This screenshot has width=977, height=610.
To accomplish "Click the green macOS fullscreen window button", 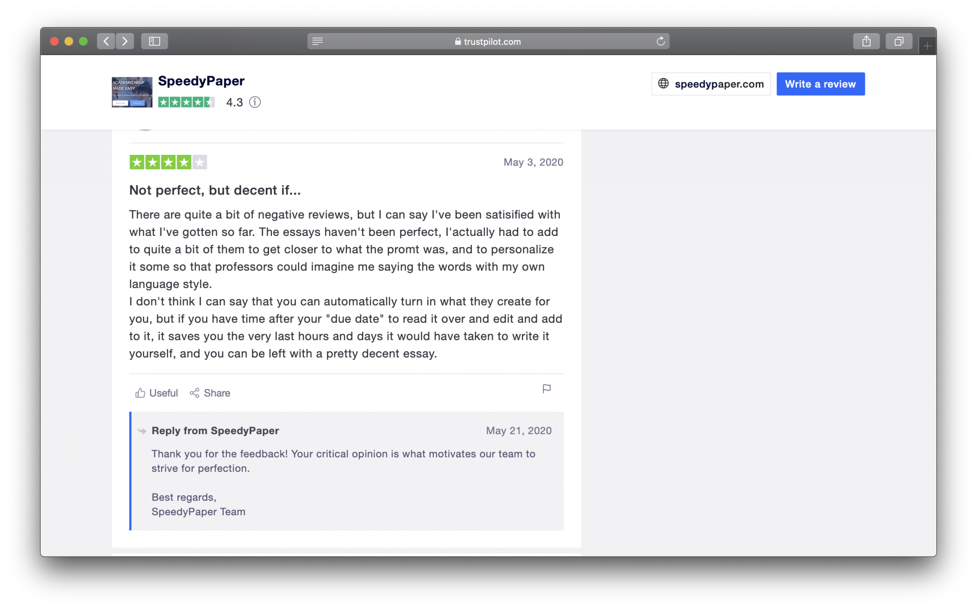I will coord(83,41).
